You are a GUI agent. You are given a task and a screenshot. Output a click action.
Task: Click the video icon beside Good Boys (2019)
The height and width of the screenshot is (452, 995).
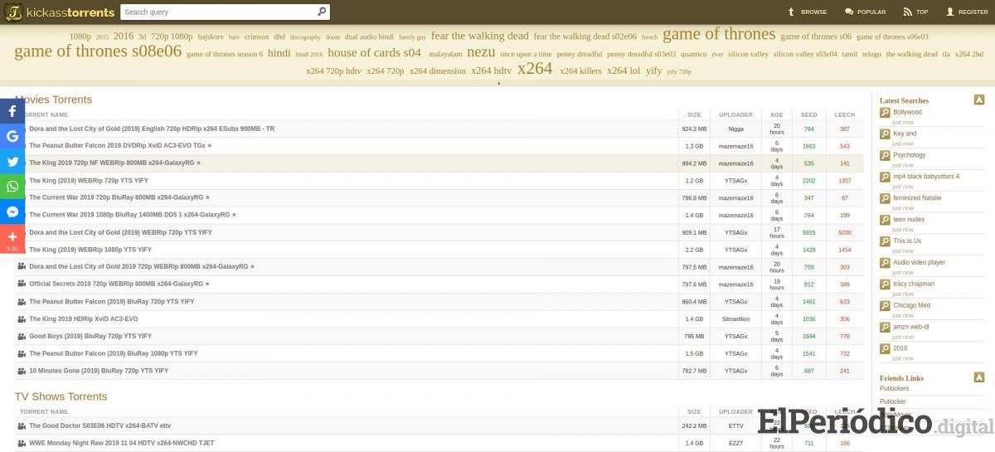click(x=22, y=336)
